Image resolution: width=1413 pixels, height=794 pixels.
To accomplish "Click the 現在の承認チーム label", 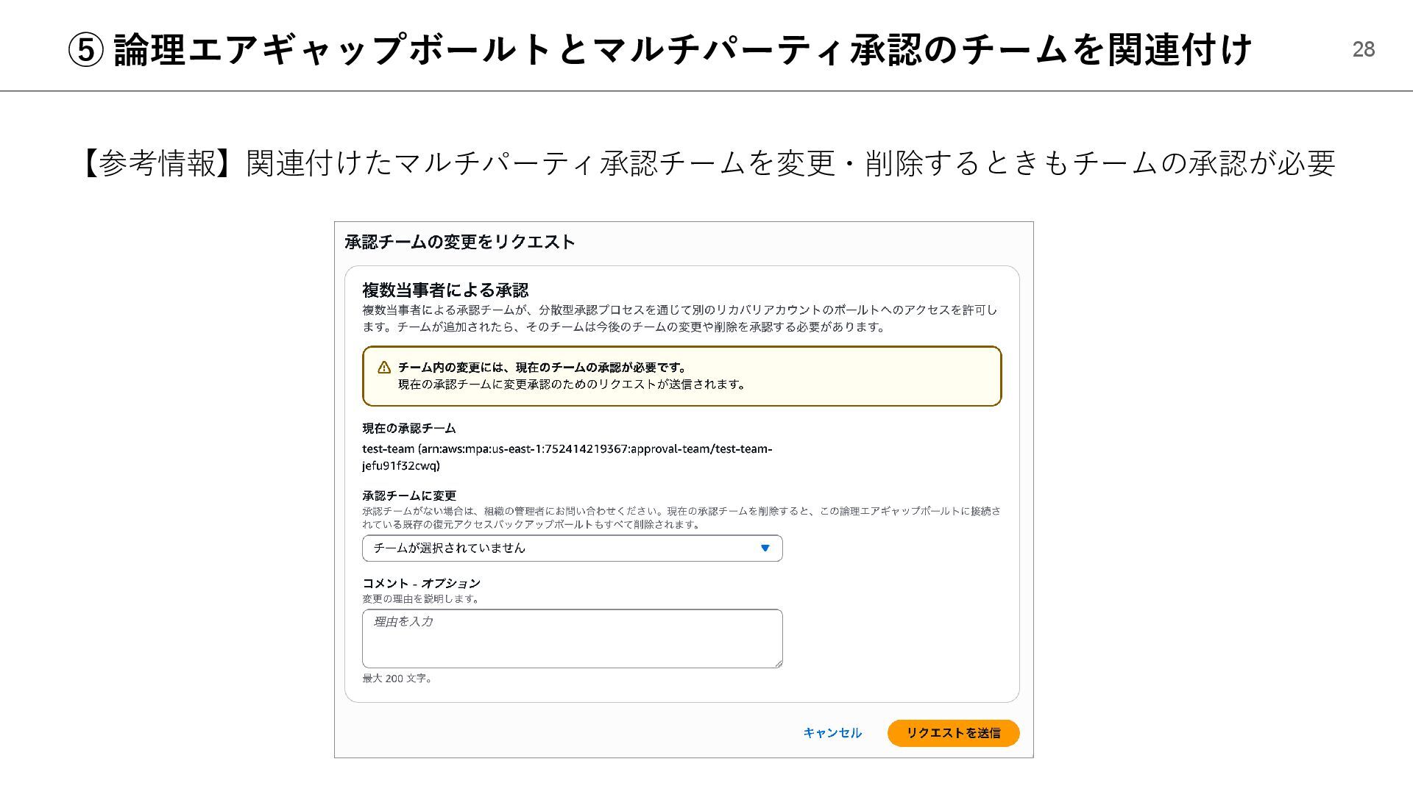I will 409,429.
